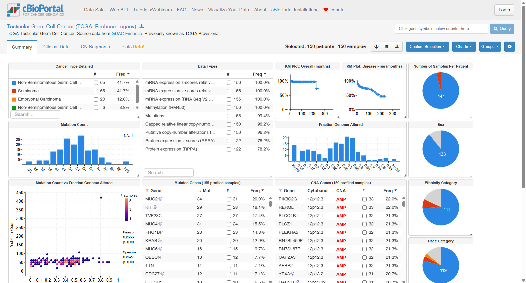
Task: Open the cBioPortal Installations link
Action: coord(295,10)
